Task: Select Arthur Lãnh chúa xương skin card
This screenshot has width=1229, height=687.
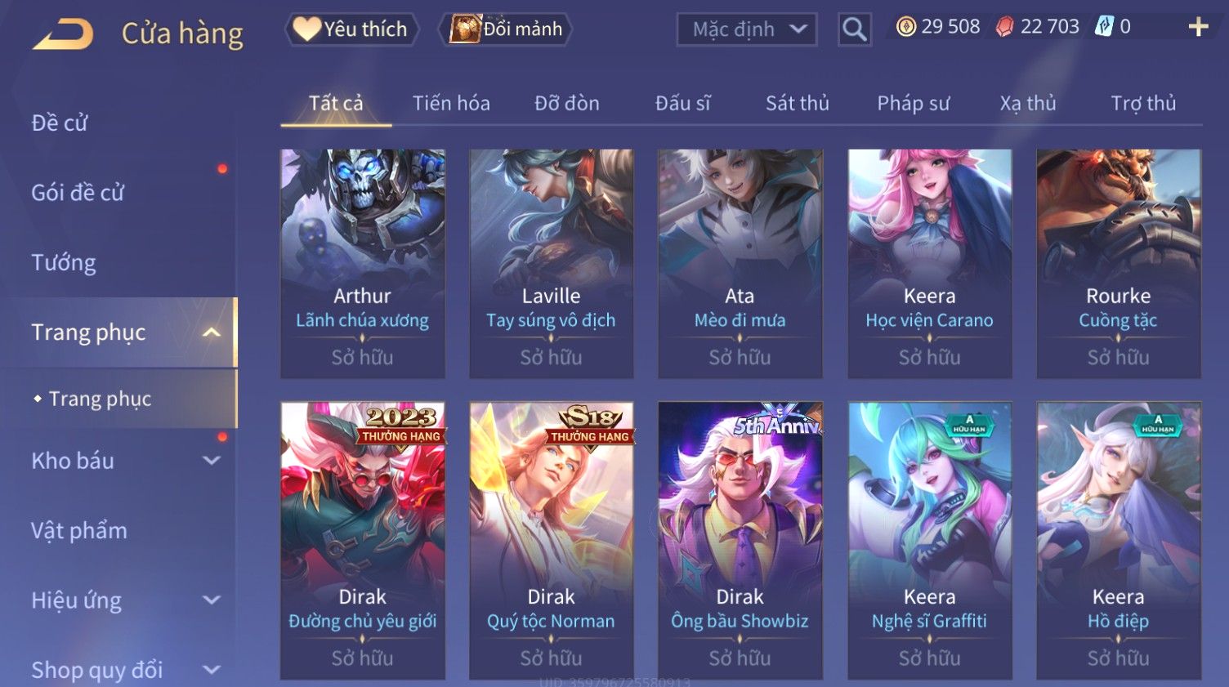Action: click(x=363, y=263)
